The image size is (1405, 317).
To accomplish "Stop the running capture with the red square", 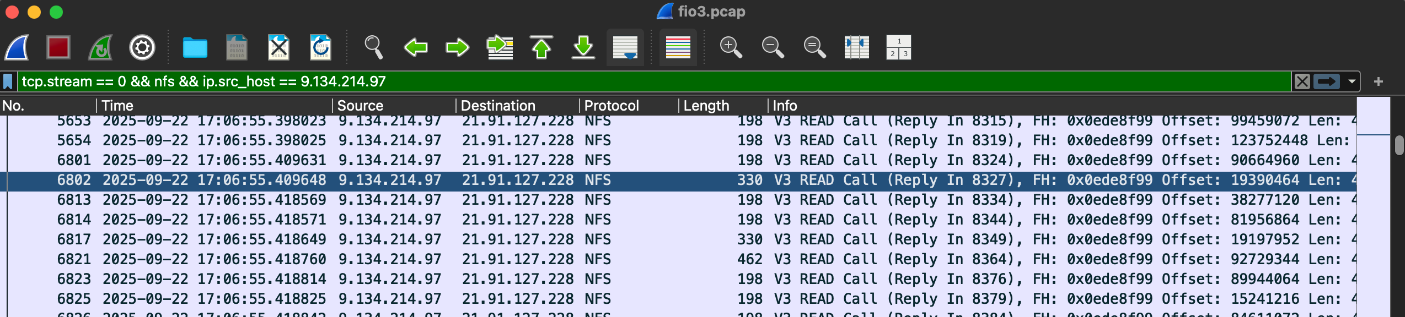I will tap(58, 48).
